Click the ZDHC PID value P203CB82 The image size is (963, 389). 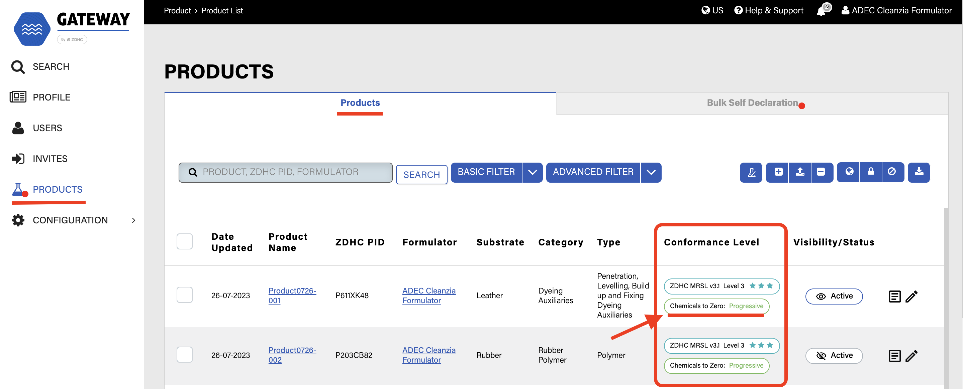pyautogui.click(x=354, y=355)
